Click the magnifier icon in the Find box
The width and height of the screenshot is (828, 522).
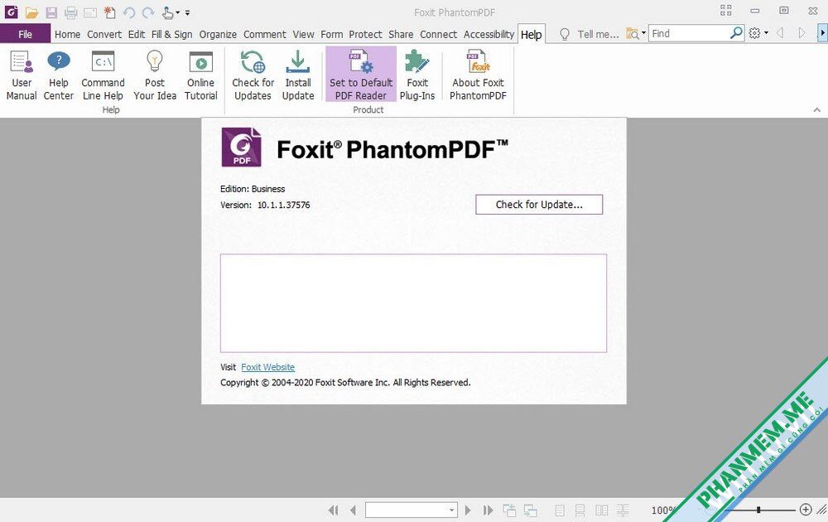point(736,33)
